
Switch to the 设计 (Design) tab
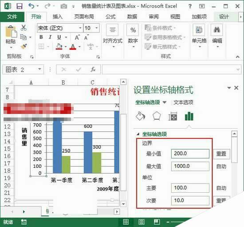click(x=224, y=16)
